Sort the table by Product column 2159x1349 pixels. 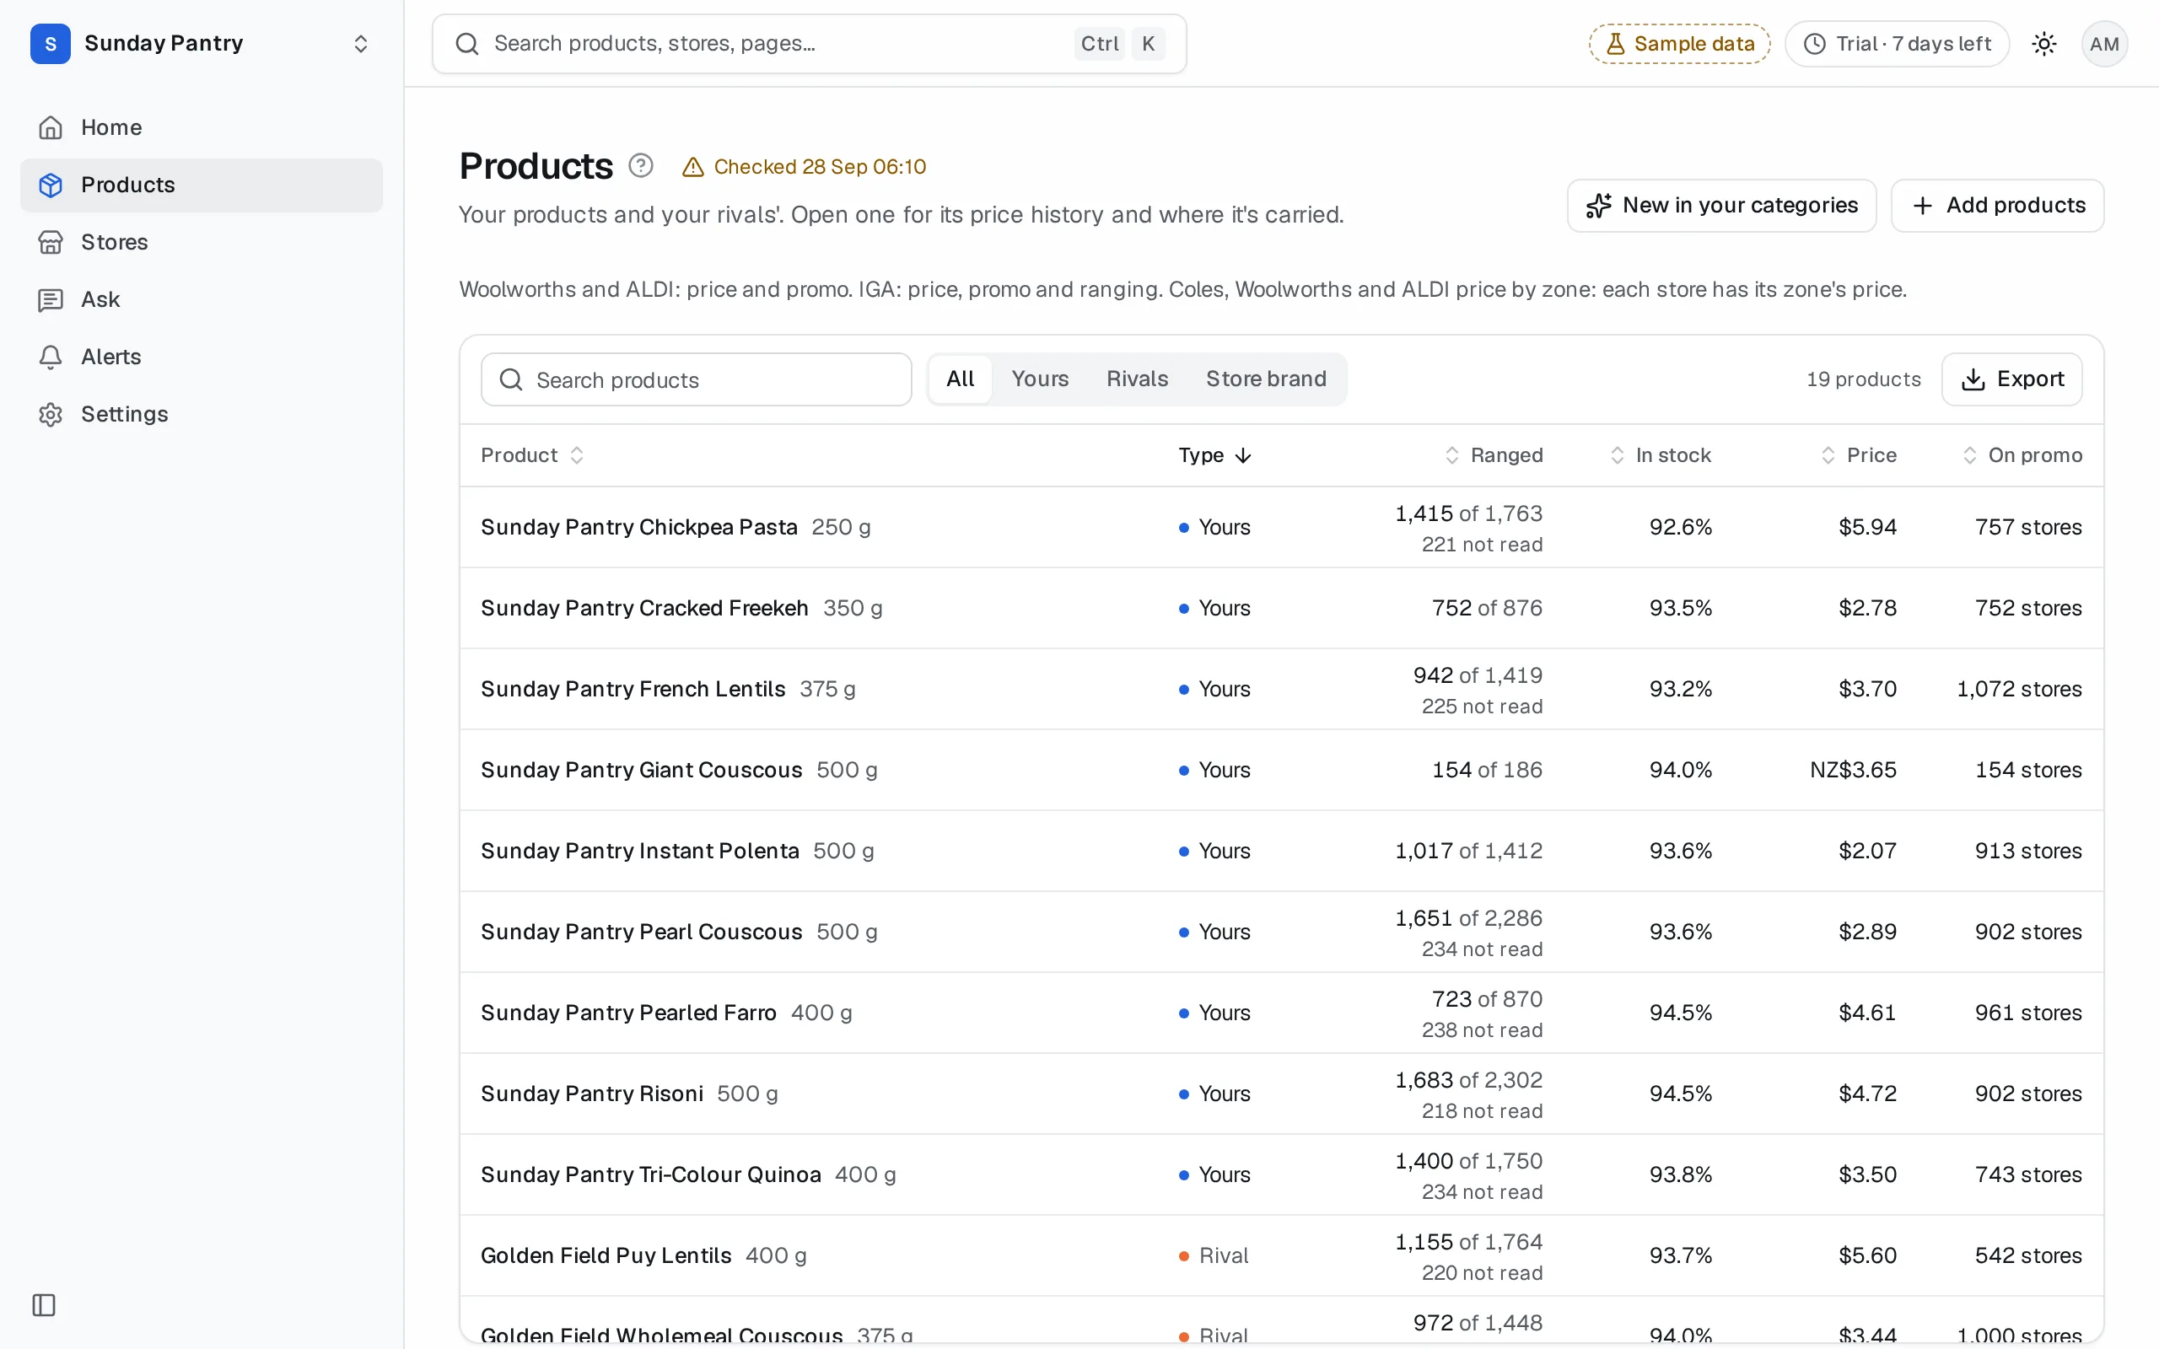pos(533,455)
